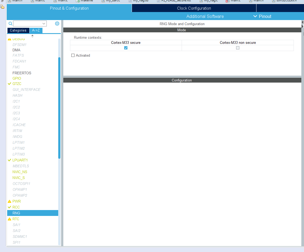Click the warning triangle next to PWR
Screen dimensions: 304x252
(x=9, y=201)
